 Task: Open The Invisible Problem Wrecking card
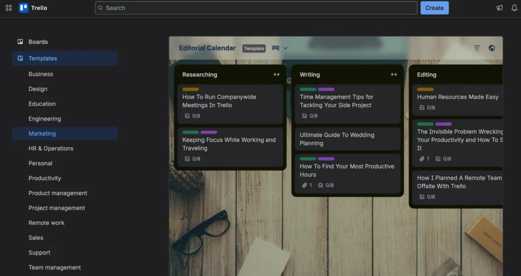457,143
